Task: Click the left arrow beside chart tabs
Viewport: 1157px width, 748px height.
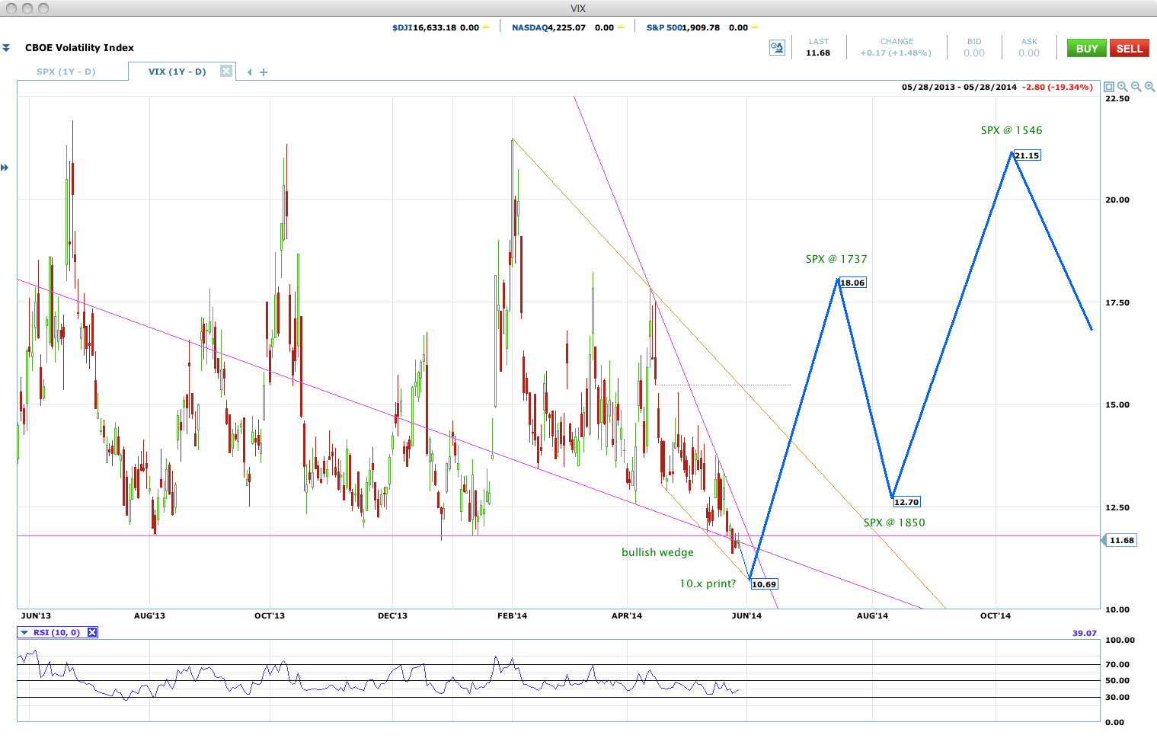Action: (250, 72)
